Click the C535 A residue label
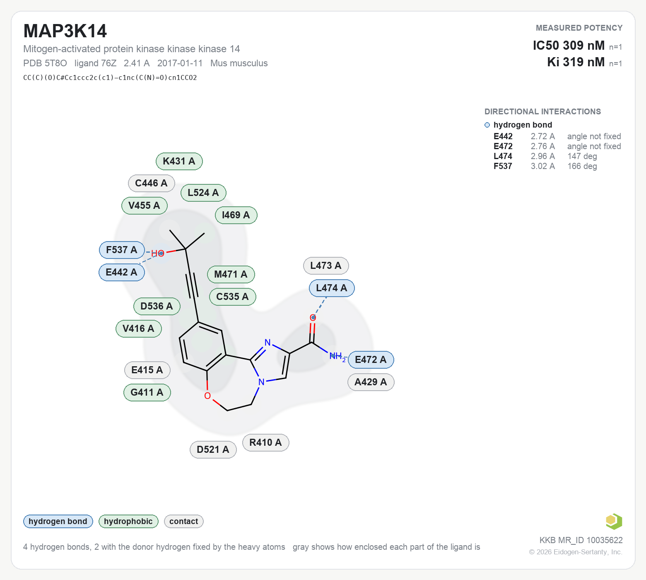 tap(232, 297)
